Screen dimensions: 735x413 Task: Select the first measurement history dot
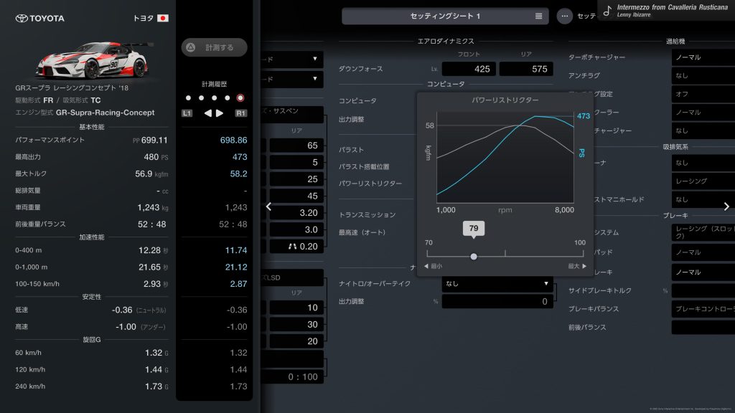(189, 98)
